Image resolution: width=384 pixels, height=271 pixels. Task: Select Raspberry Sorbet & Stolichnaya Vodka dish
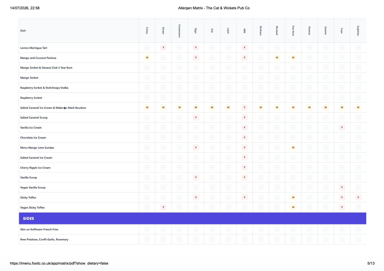44,88
